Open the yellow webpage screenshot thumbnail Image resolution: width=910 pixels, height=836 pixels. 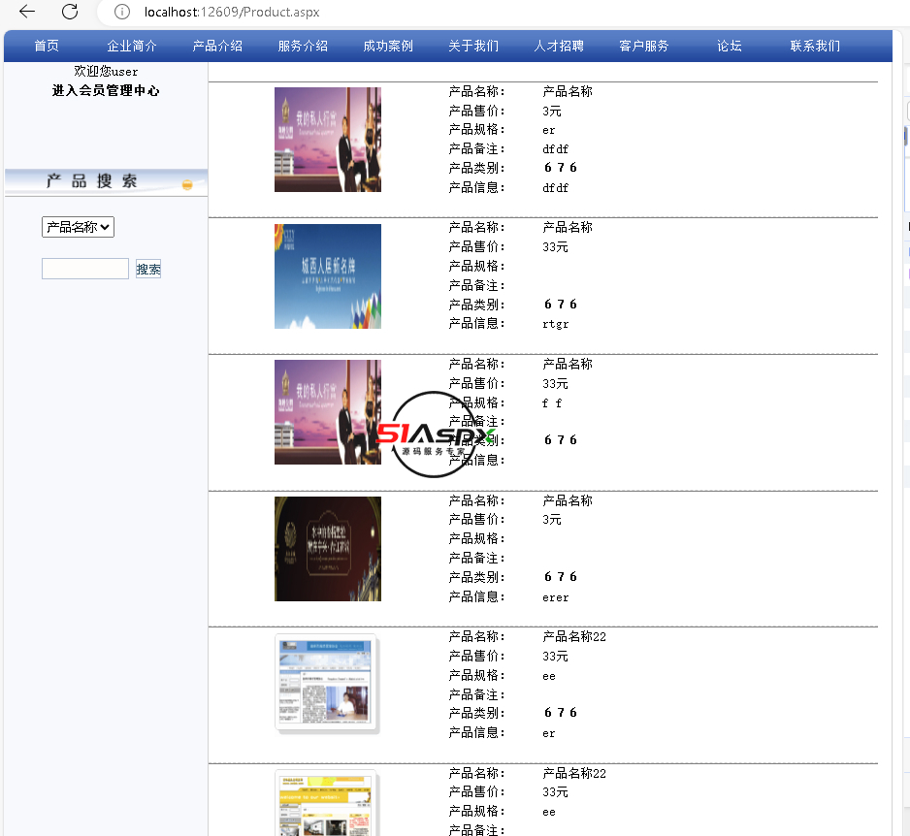pos(328,804)
